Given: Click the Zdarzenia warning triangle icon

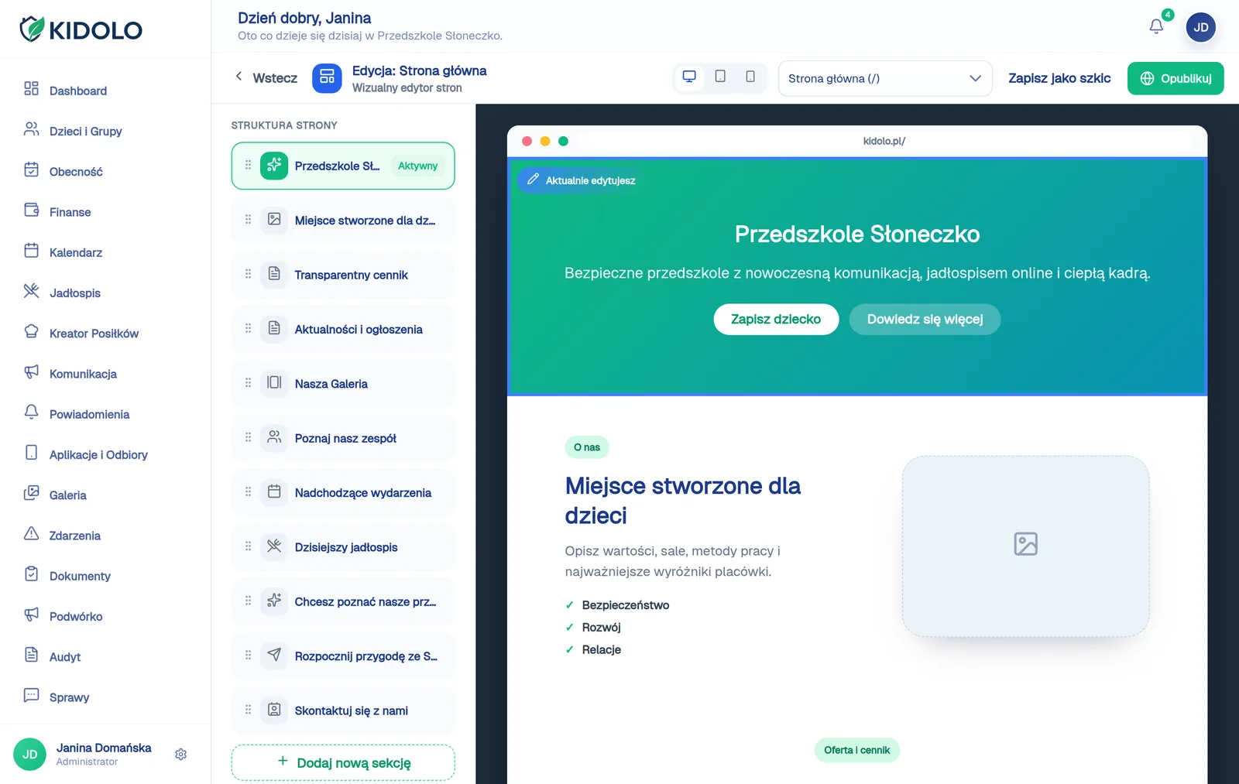Looking at the screenshot, I should [x=31, y=534].
